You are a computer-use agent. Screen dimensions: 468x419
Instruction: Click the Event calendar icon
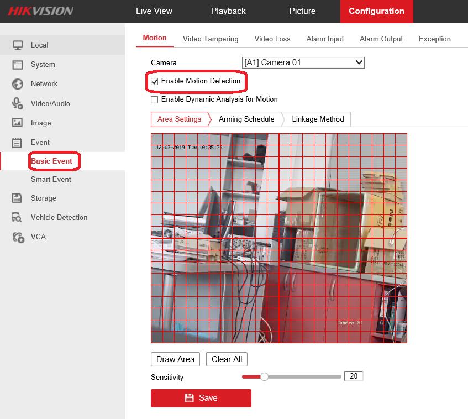tap(18, 142)
